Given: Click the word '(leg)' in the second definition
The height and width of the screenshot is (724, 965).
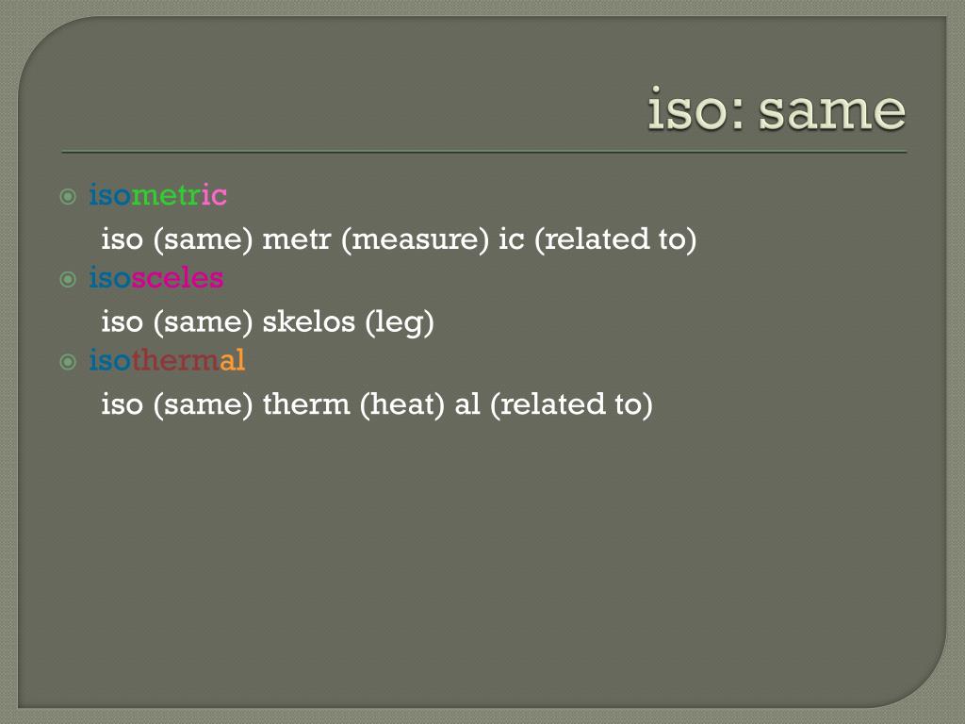Looking at the screenshot, I should pyautogui.click(x=400, y=323).
